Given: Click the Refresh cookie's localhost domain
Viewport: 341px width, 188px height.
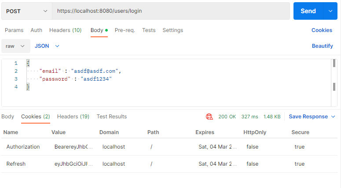Looking at the screenshot, I should pyautogui.click(x=114, y=164).
